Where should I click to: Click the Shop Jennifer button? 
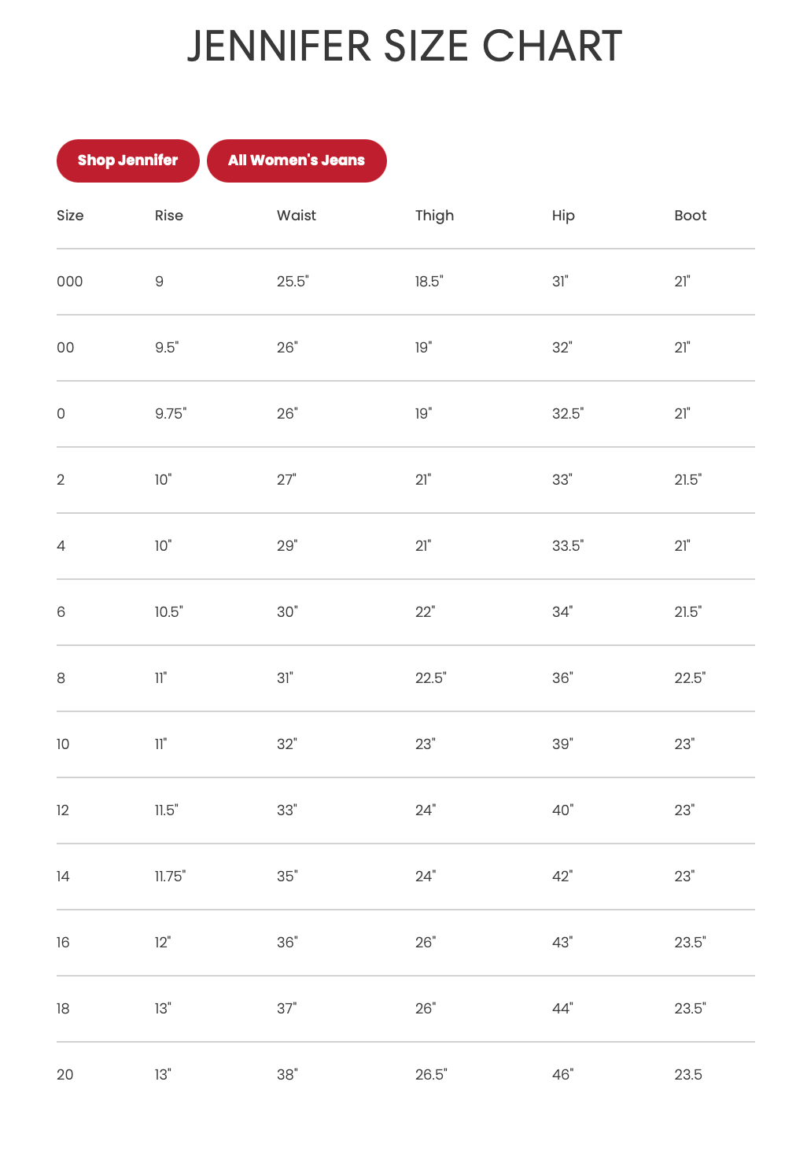tap(127, 161)
